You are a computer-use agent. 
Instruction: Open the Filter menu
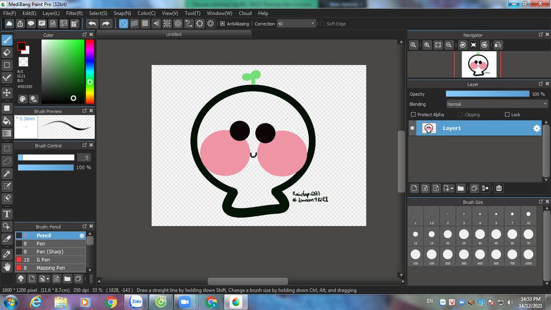pos(74,13)
